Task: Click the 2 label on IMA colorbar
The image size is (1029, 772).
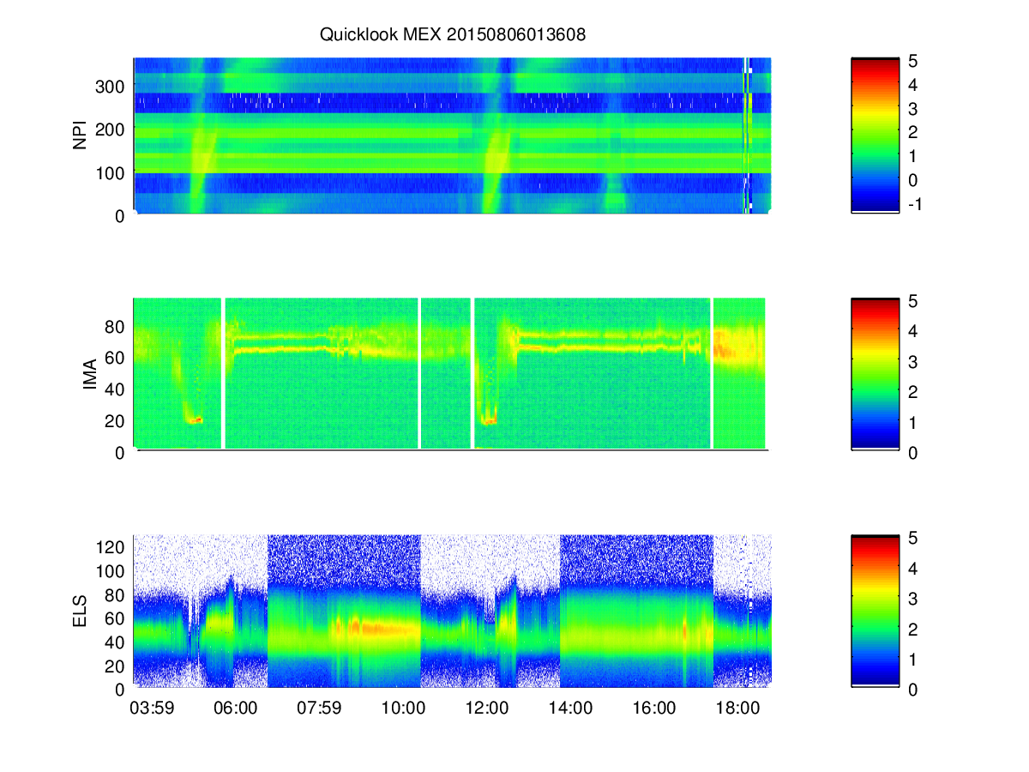Action: [914, 392]
